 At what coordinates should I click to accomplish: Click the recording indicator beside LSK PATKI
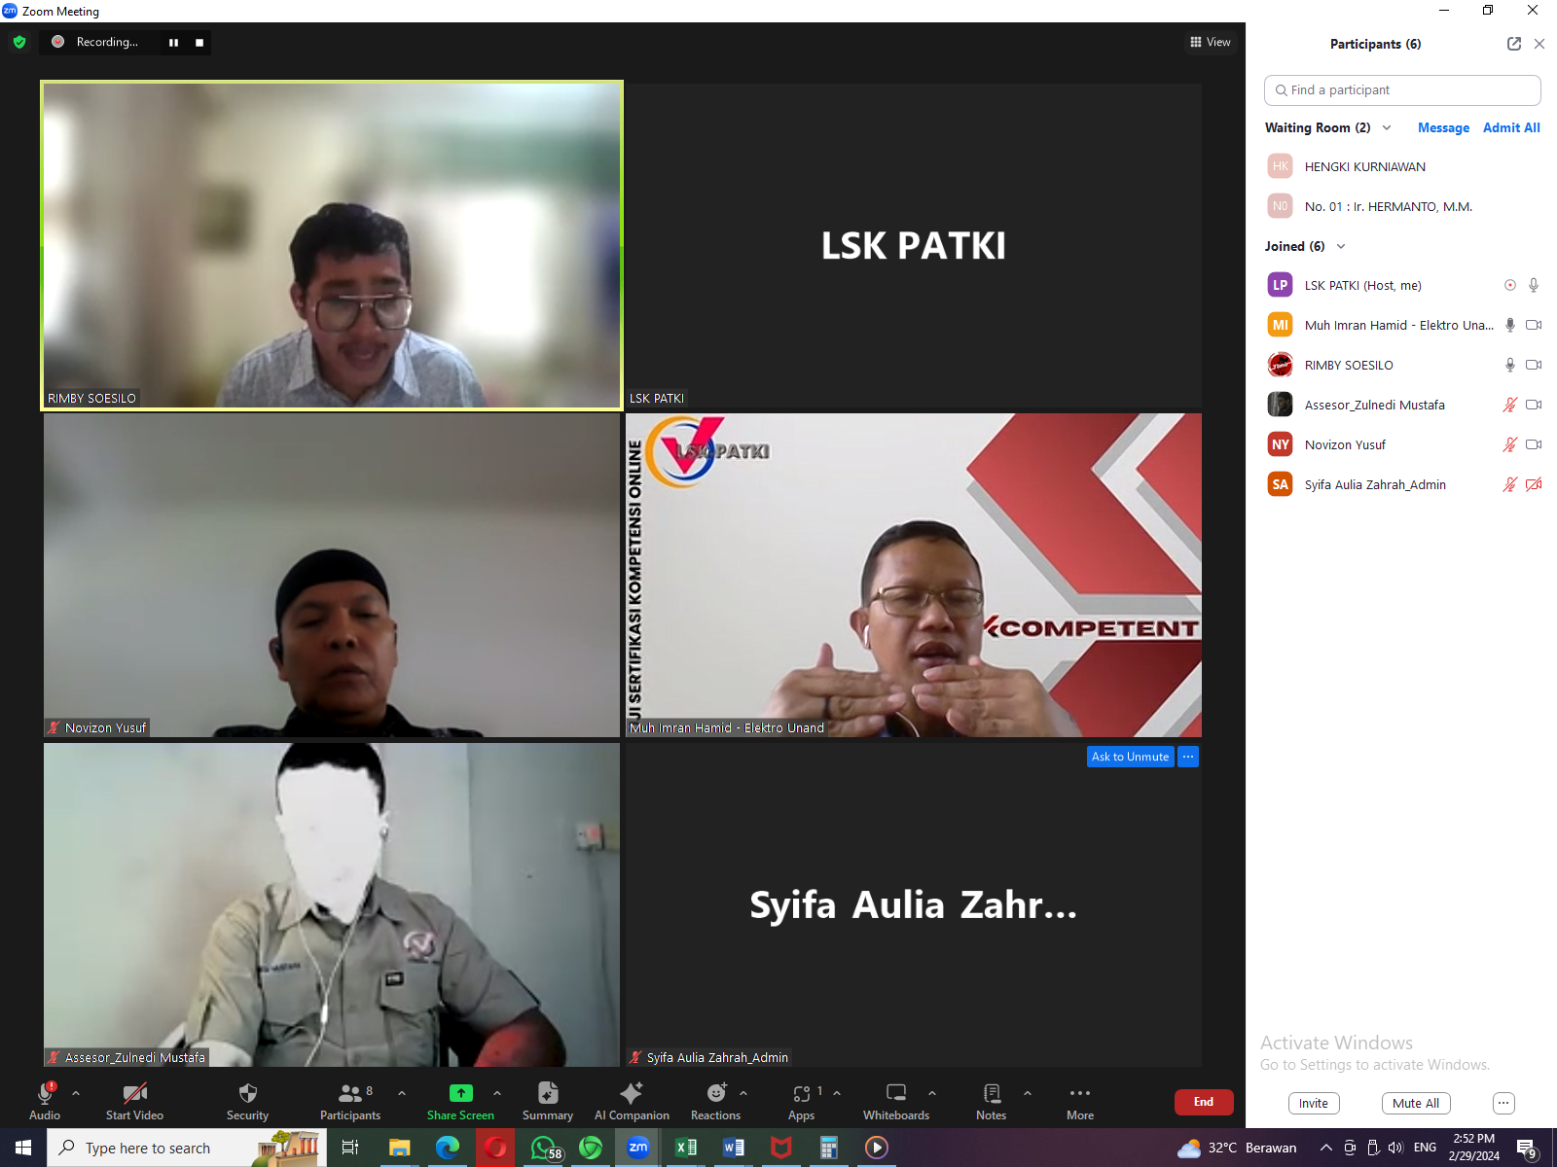[x=1510, y=285]
